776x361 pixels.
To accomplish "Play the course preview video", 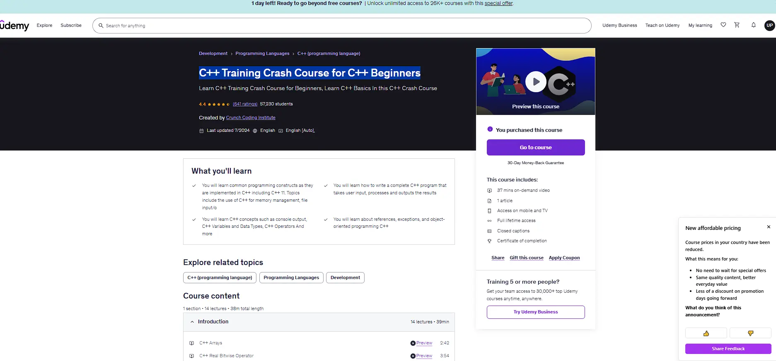I will [536, 82].
